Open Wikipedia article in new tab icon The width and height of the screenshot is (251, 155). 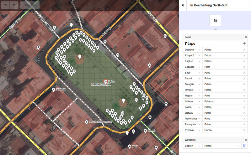244,146
